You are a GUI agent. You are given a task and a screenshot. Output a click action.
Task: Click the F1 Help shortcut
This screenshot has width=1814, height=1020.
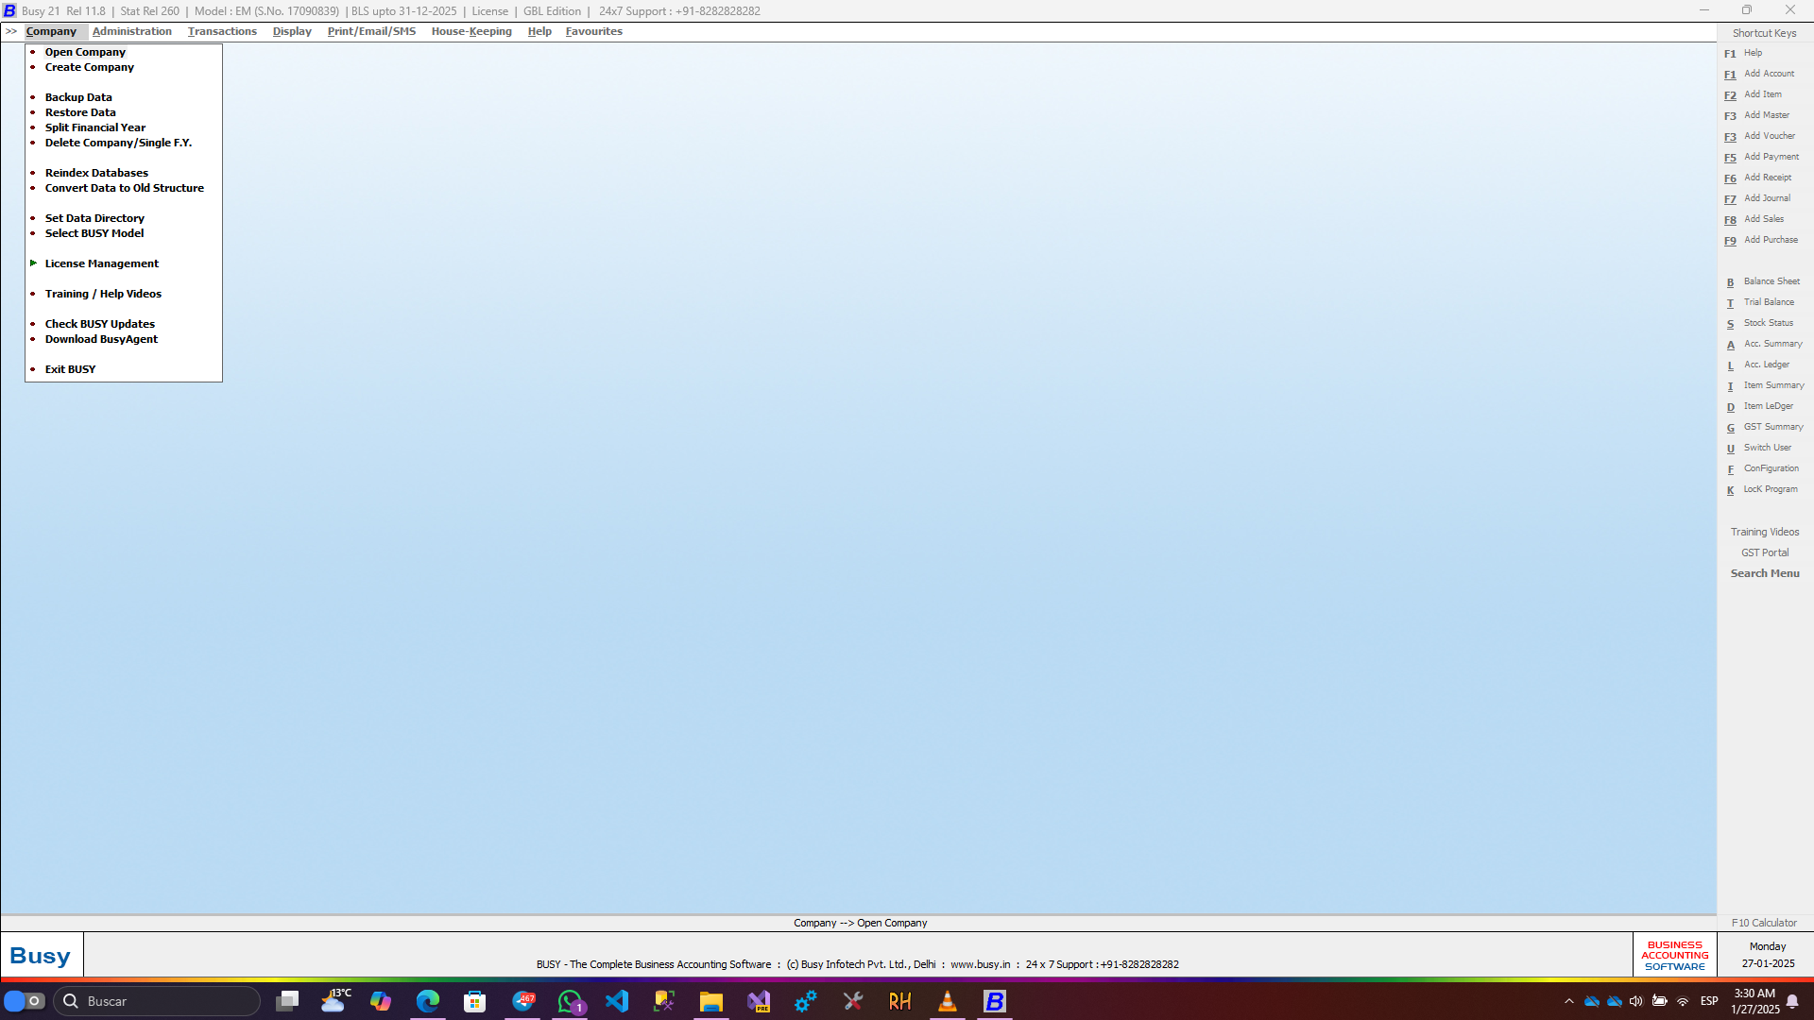coord(1753,53)
